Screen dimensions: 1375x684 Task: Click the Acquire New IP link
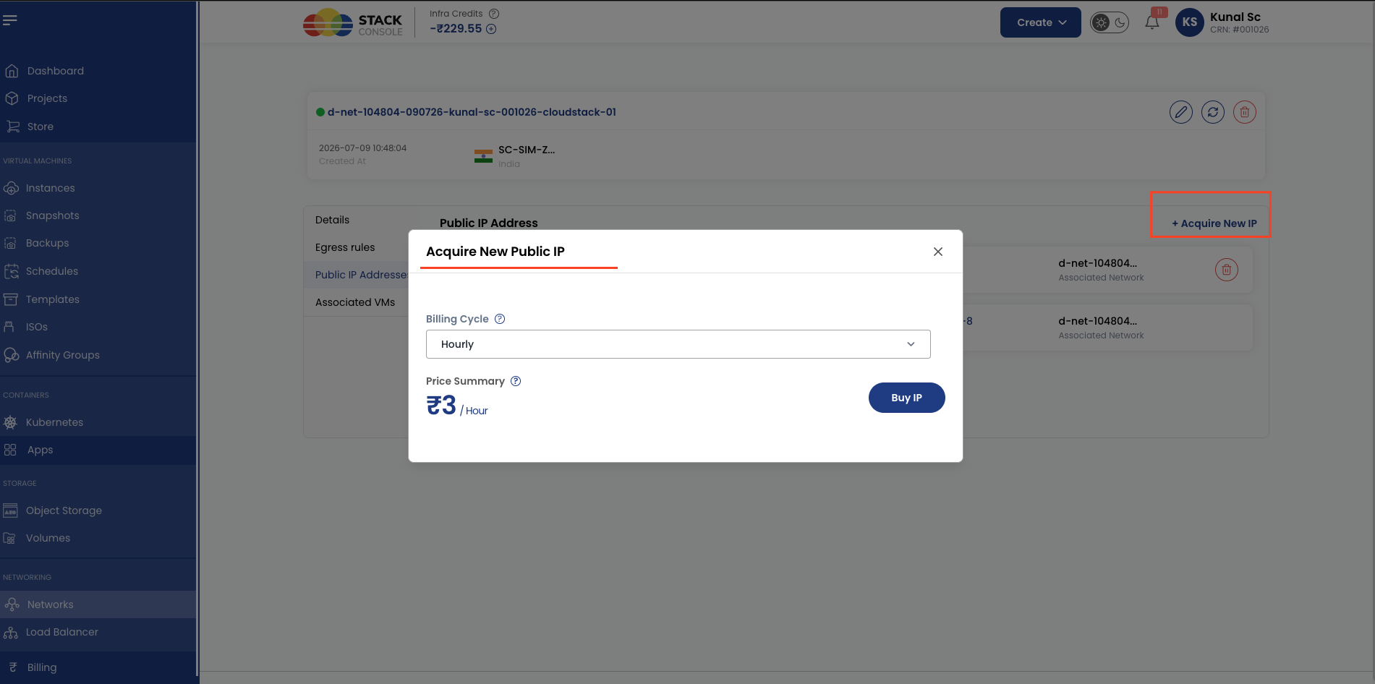coord(1214,223)
